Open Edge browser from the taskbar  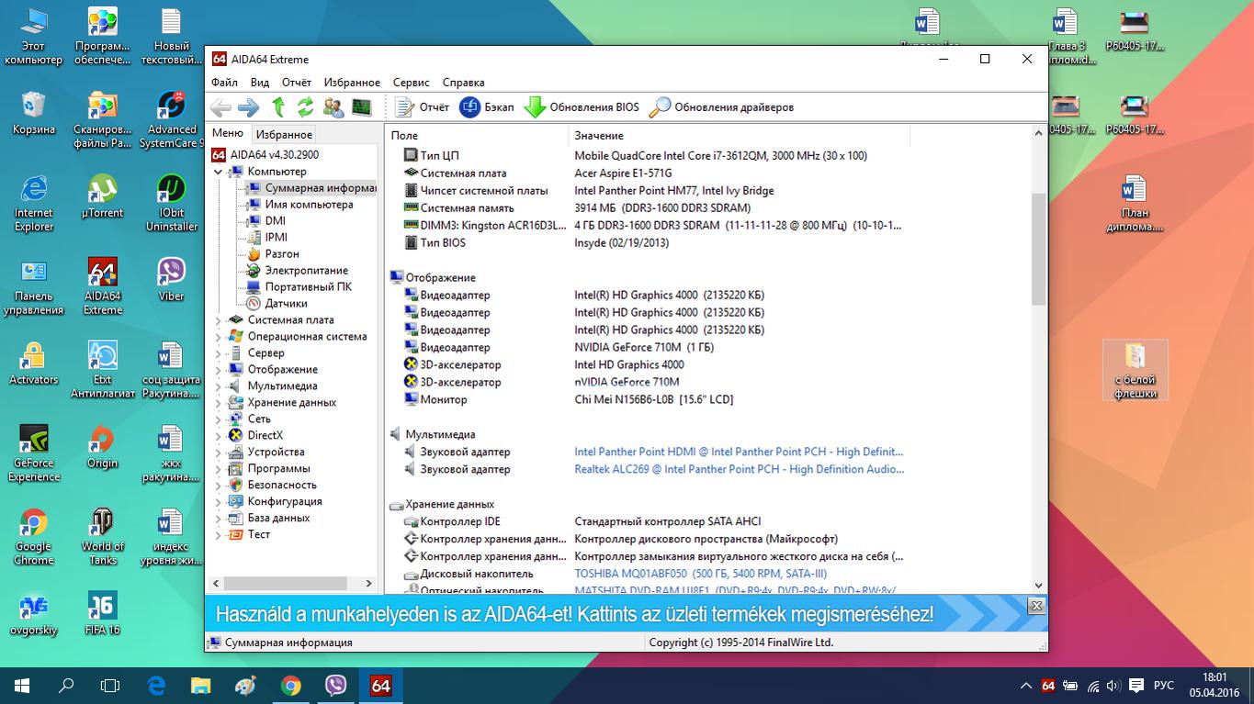[156, 686]
